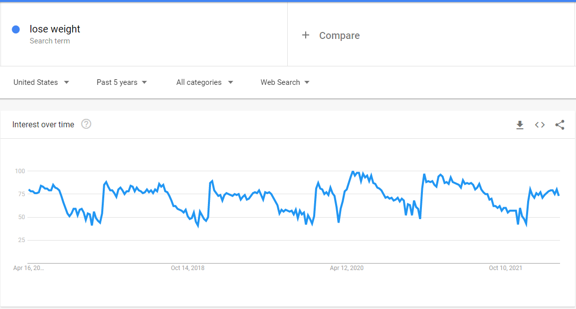Open the Interest over time help icon
This screenshot has height=309, width=576.
coord(86,124)
